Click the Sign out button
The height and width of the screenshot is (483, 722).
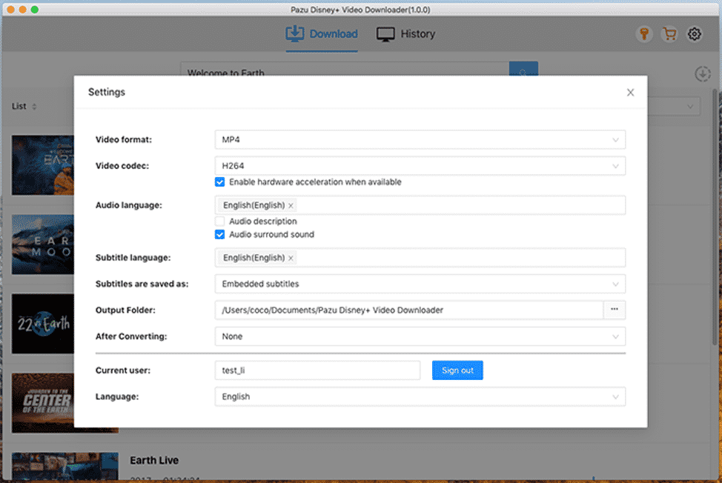click(457, 370)
